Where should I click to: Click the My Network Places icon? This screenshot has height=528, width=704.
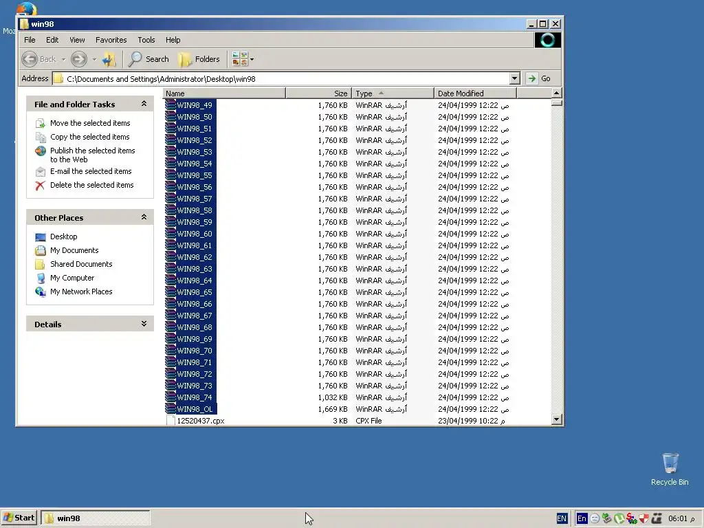pyautogui.click(x=41, y=291)
